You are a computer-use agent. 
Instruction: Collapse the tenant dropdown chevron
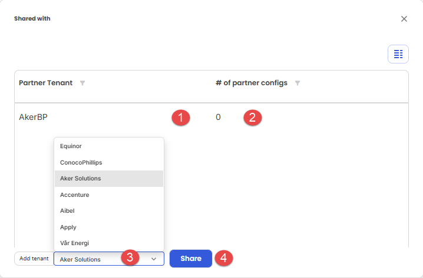(154, 259)
